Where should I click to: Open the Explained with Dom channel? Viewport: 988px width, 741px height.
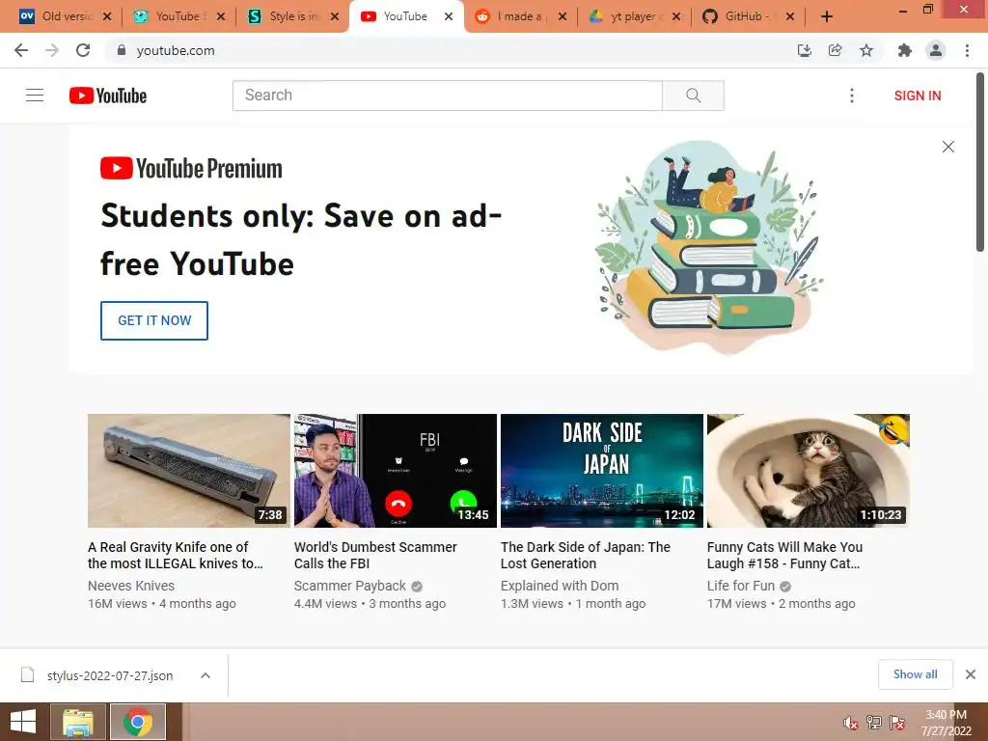[x=560, y=586]
